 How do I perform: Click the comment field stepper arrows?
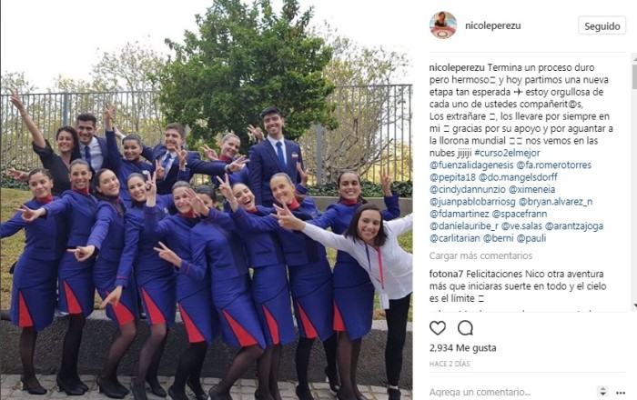pos(602,392)
